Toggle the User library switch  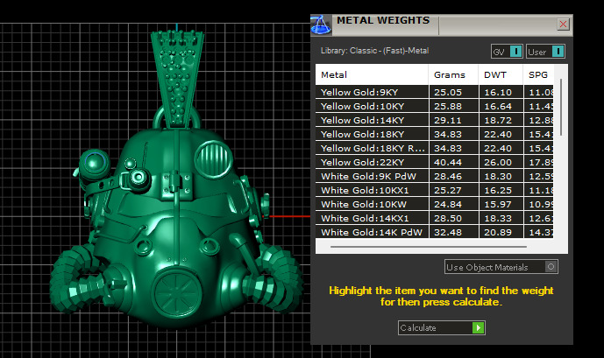pyautogui.click(x=545, y=52)
